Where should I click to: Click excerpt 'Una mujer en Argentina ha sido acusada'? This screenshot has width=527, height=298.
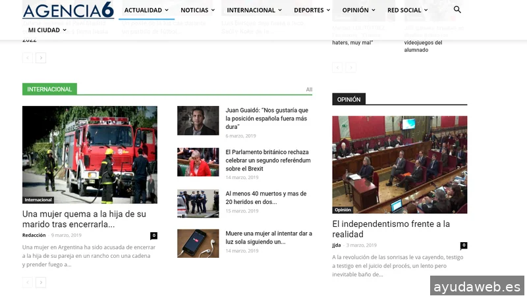pyautogui.click(x=89, y=256)
